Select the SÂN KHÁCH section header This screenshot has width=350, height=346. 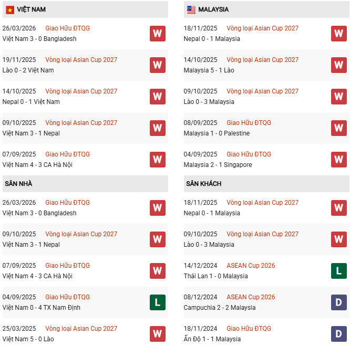[203, 184]
